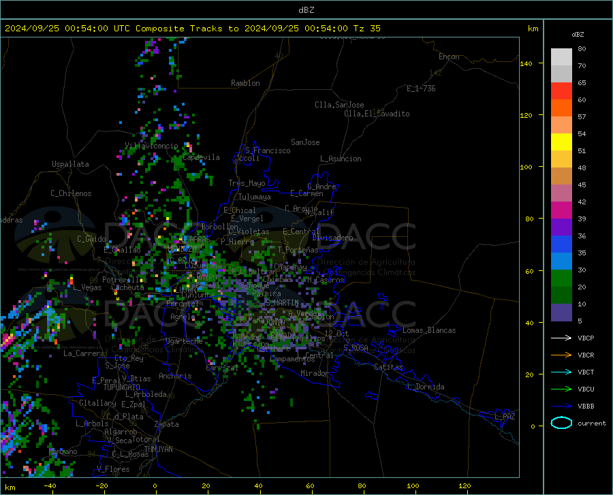Click the green VBCU arrow legend icon
This screenshot has width=613, height=495.
561,389
